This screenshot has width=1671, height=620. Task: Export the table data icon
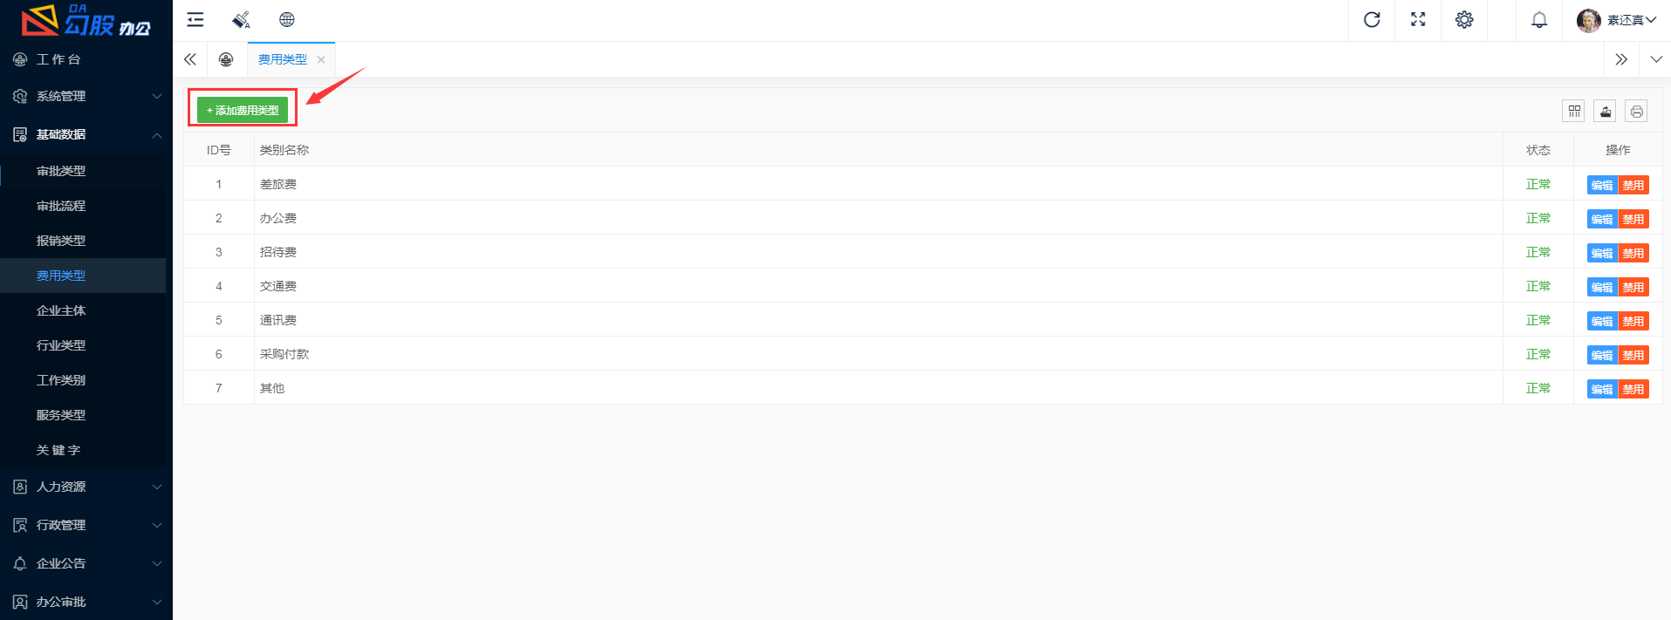click(1606, 111)
